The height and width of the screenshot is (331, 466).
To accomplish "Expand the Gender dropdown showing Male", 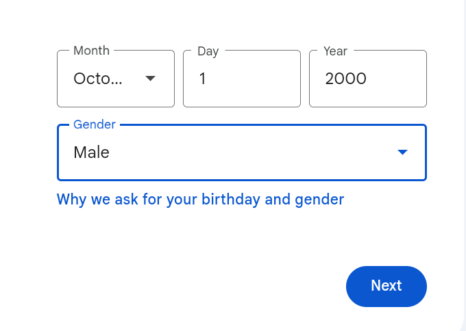I will 241,153.
